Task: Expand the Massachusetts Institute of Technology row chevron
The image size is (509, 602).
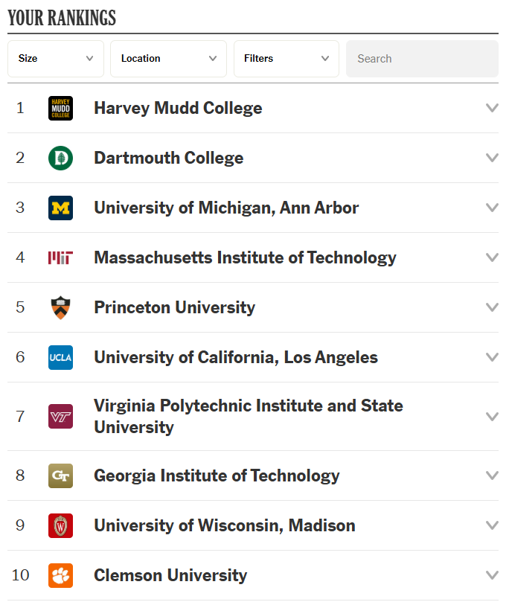Action: 491,257
